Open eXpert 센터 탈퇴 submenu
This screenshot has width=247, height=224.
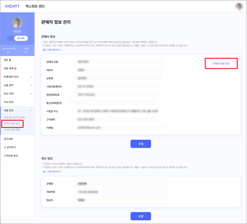coord(12,130)
